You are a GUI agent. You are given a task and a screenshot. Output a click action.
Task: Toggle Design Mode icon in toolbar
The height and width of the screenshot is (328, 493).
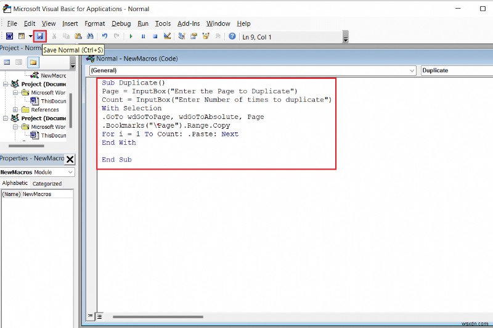[167, 36]
